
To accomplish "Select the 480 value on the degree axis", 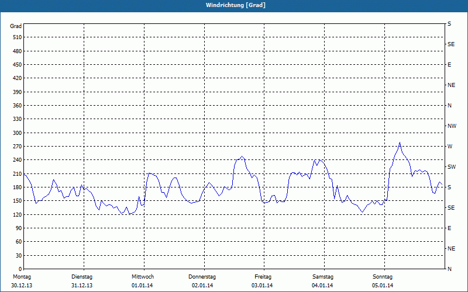I will point(18,51).
